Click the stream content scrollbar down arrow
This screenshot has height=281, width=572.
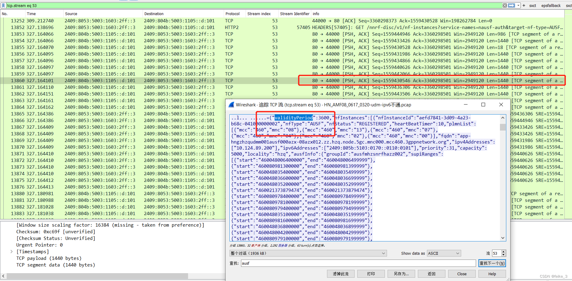503,238
